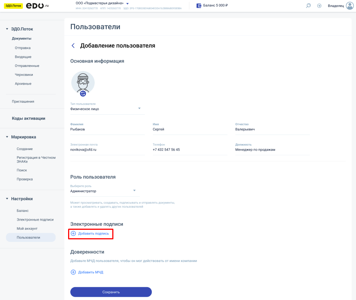356x300 pixels.
Task: Open the Выберите роль dropdown
Action: point(134,190)
